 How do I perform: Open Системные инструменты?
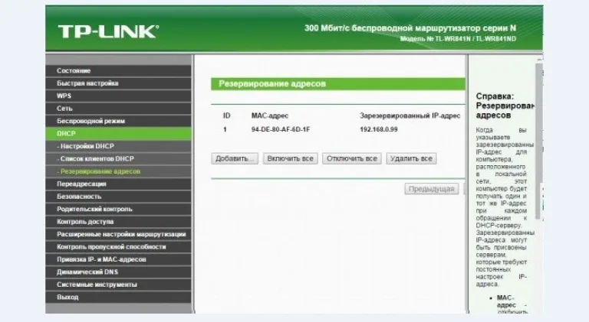[118, 285]
